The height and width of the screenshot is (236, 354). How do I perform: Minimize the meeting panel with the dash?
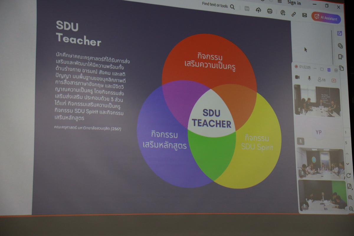(315, 68)
